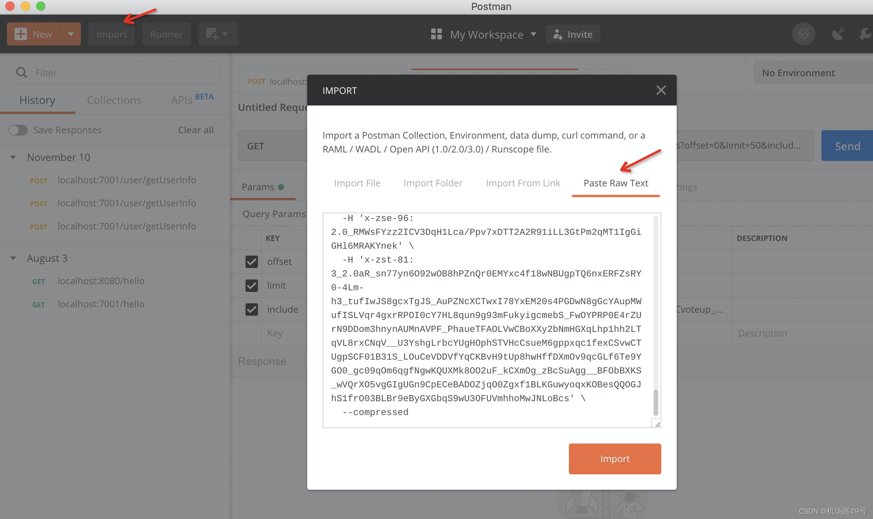The width and height of the screenshot is (873, 519).
Task: Click the sync disabled icon at top right
Action: [804, 34]
